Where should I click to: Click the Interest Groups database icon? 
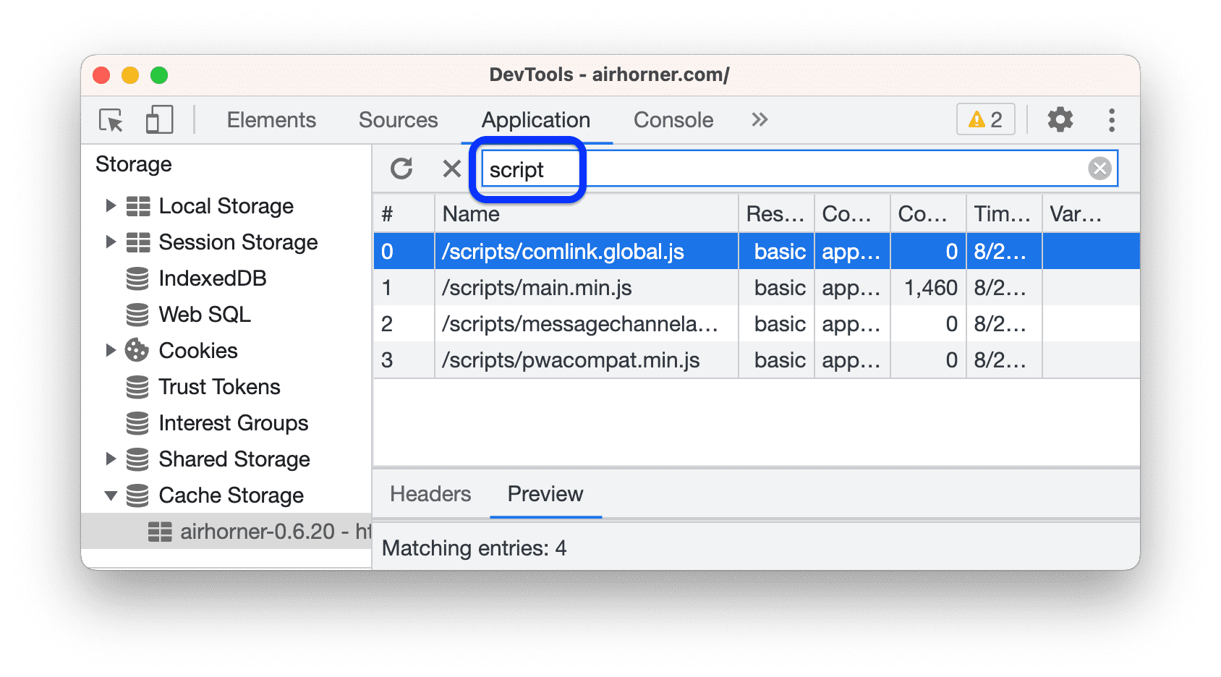[x=138, y=422]
